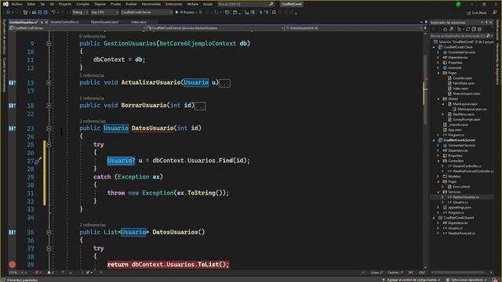
Task: Click the Pending Changes Filter icon in Solution Explorer
Action: tap(459, 29)
